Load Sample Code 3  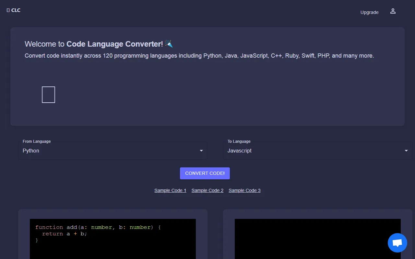pos(244,190)
